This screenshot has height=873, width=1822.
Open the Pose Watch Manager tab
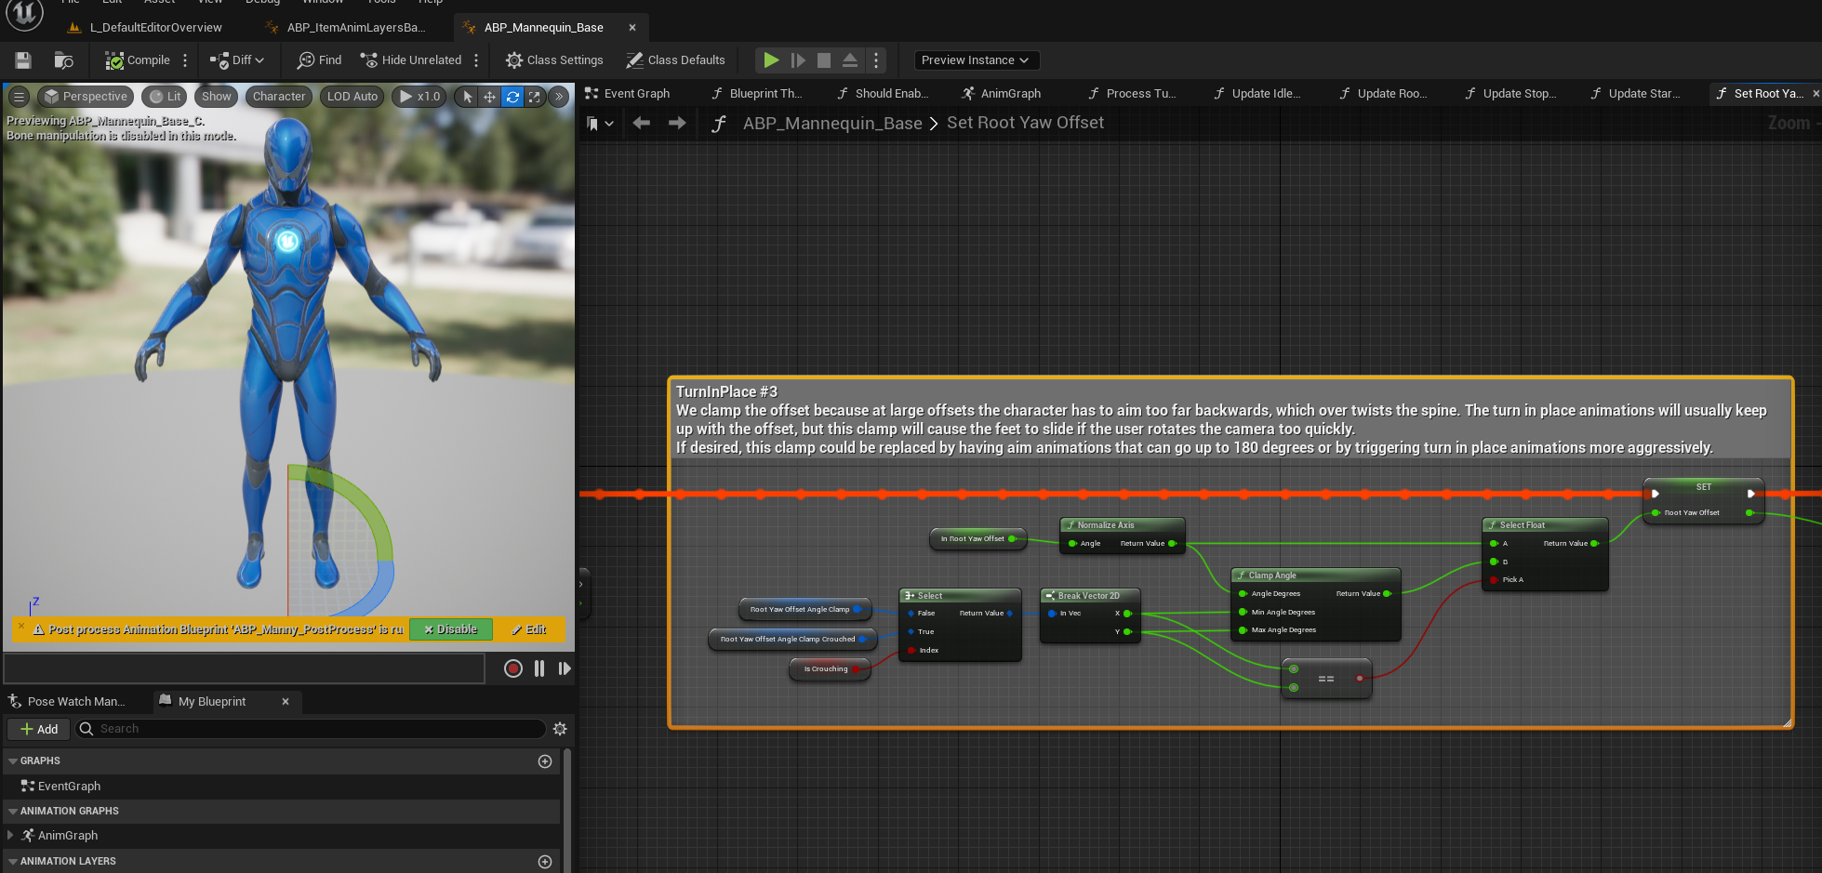point(67,702)
